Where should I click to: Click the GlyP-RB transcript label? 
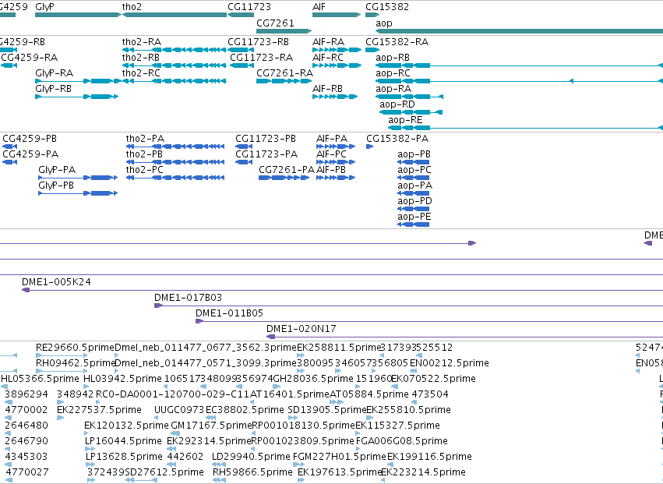[x=53, y=89]
